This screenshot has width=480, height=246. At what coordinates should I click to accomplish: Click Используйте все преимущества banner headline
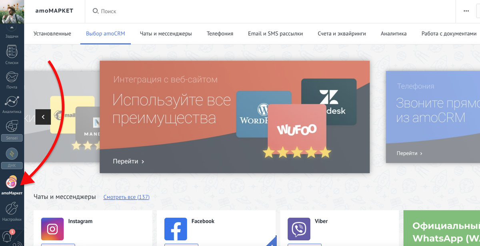point(172,109)
